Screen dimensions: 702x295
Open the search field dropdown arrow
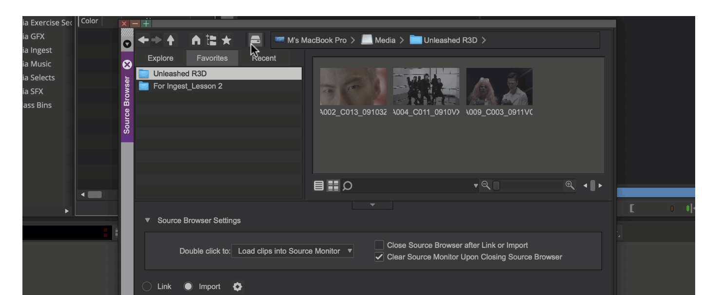coord(476,185)
